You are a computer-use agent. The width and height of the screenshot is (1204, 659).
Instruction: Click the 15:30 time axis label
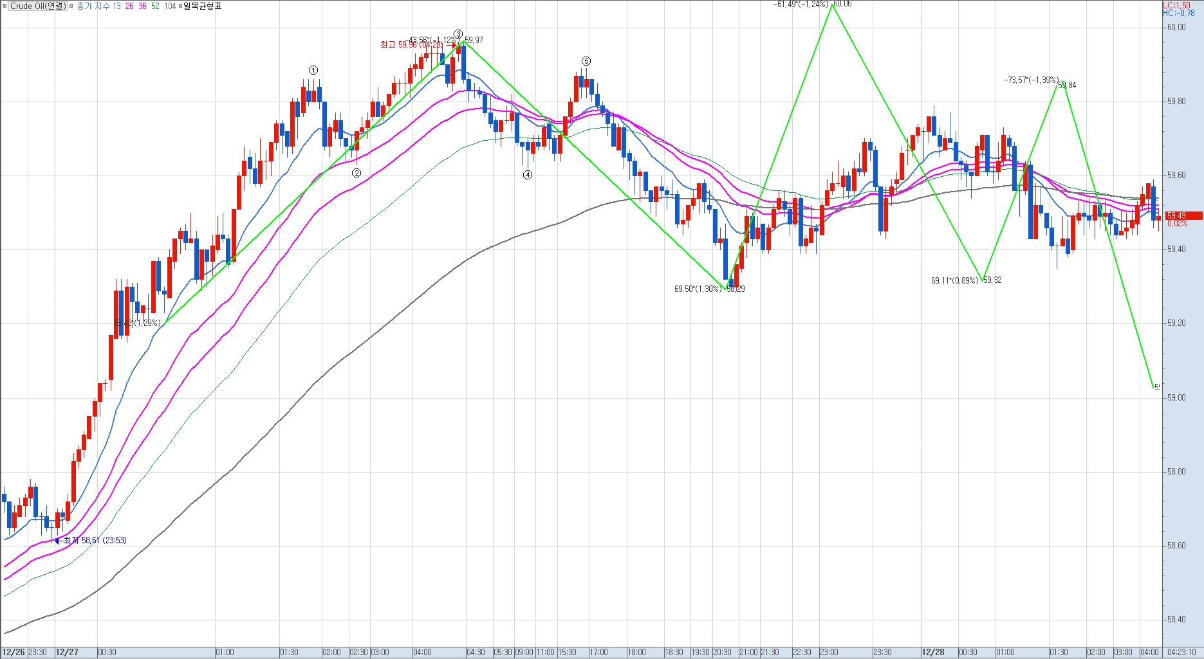point(568,652)
